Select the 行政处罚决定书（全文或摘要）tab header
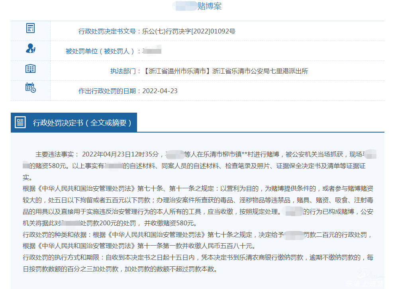The width and height of the screenshot is (394, 289). (82, 123)
